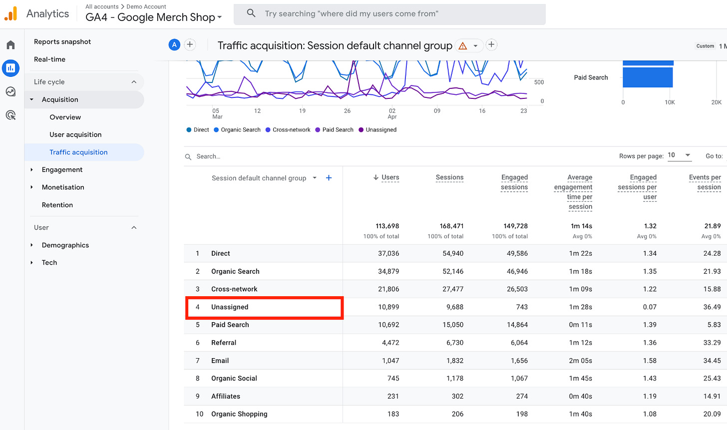Collapse the Life cycle section
Screen dimensions: 727x430
click(134, 82)
